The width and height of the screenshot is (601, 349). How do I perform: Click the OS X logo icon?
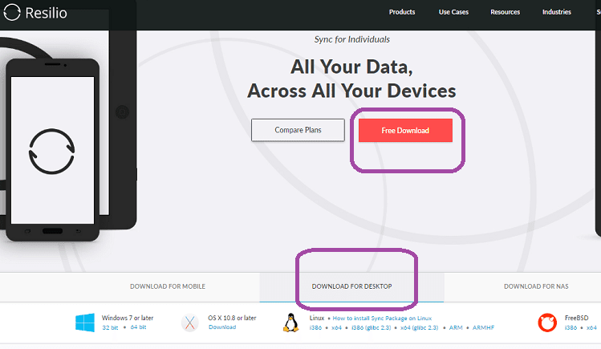[x=190, y=323]
